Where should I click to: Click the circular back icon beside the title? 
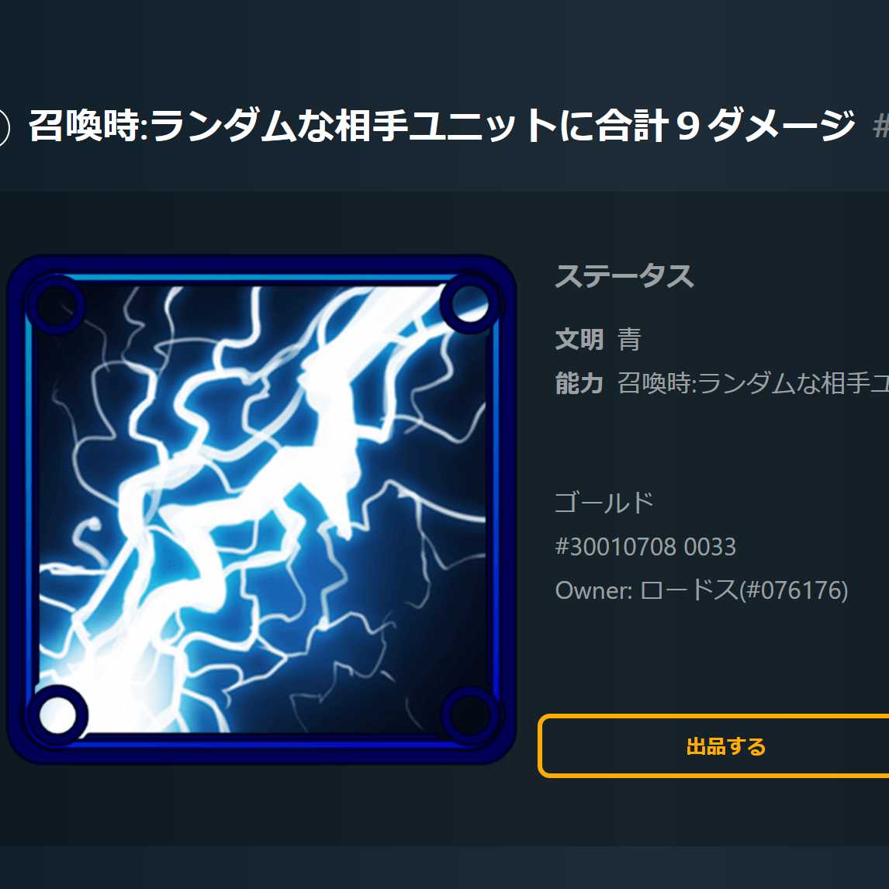pyautogui.click(x=3, y=127)
